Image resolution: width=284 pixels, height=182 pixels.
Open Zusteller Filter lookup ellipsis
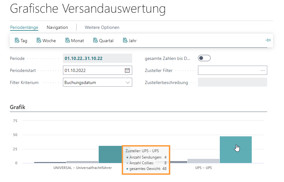point(262,70)
